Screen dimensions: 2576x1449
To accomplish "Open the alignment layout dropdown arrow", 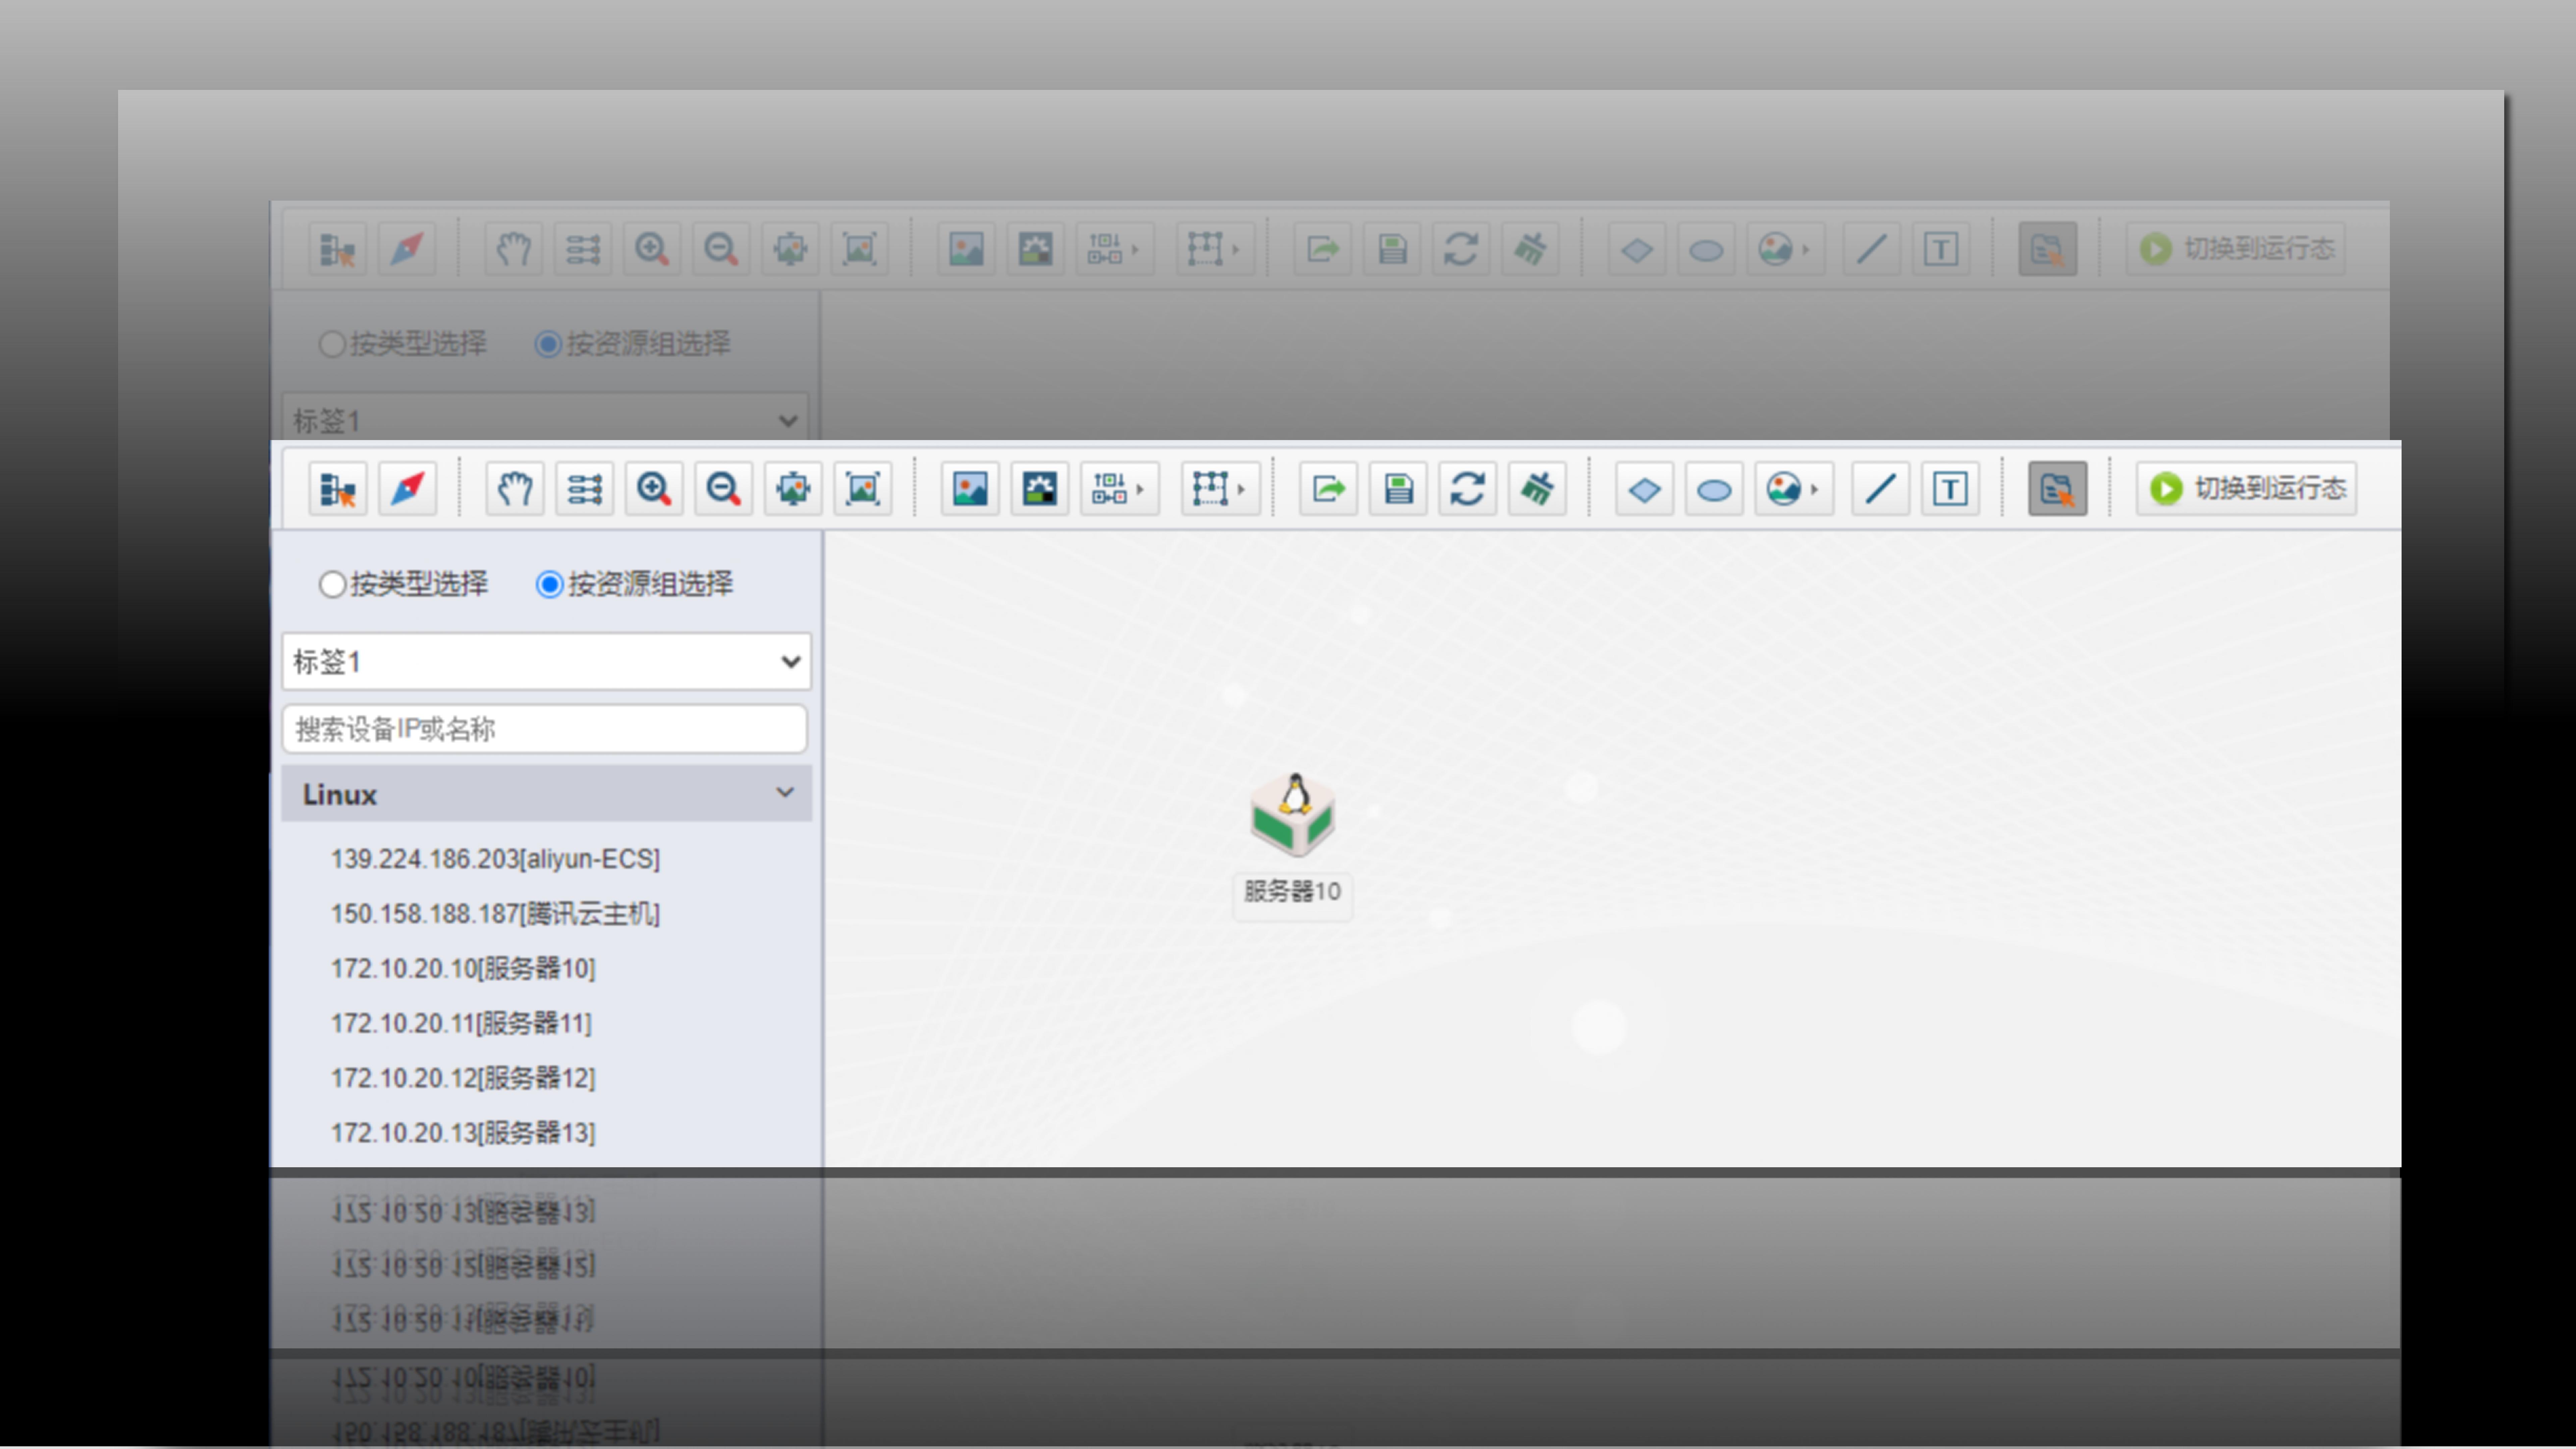I will pos(1140,489).
